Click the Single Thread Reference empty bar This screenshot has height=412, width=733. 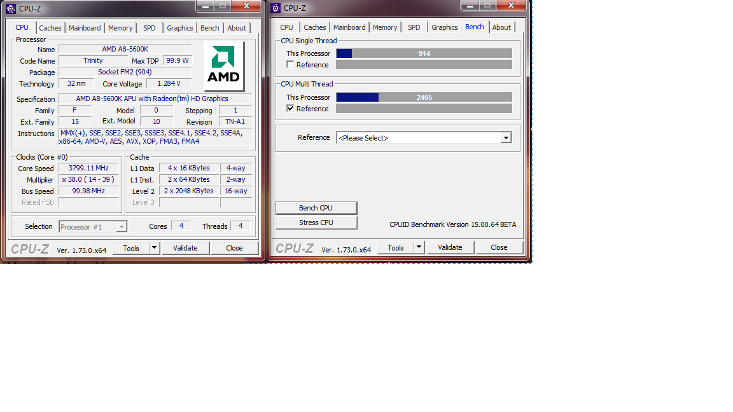coord(424,64)
